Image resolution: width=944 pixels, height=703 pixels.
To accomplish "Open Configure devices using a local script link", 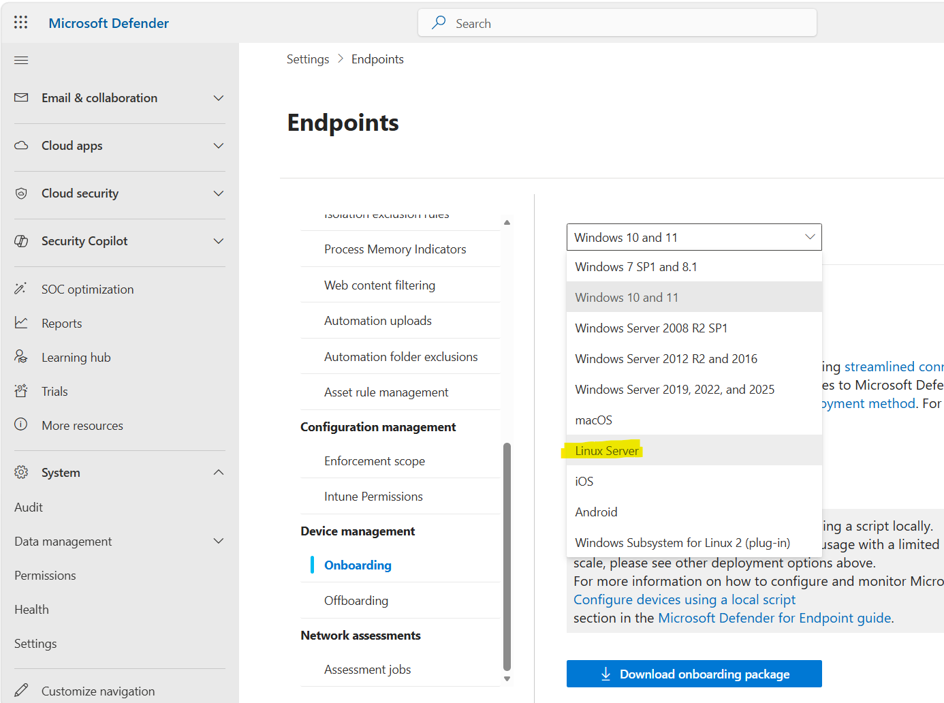I will click(685, 599).
